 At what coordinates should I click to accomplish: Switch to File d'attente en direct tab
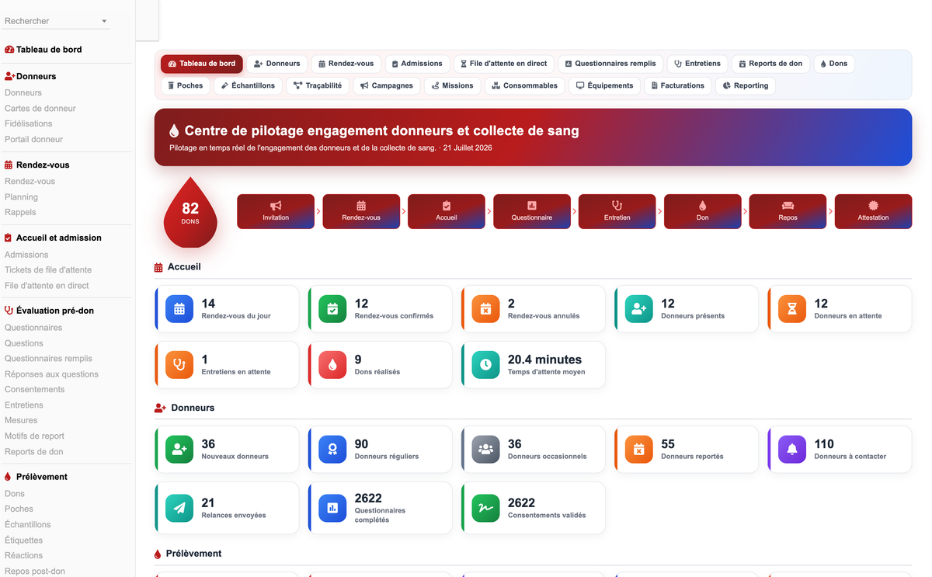504,64
